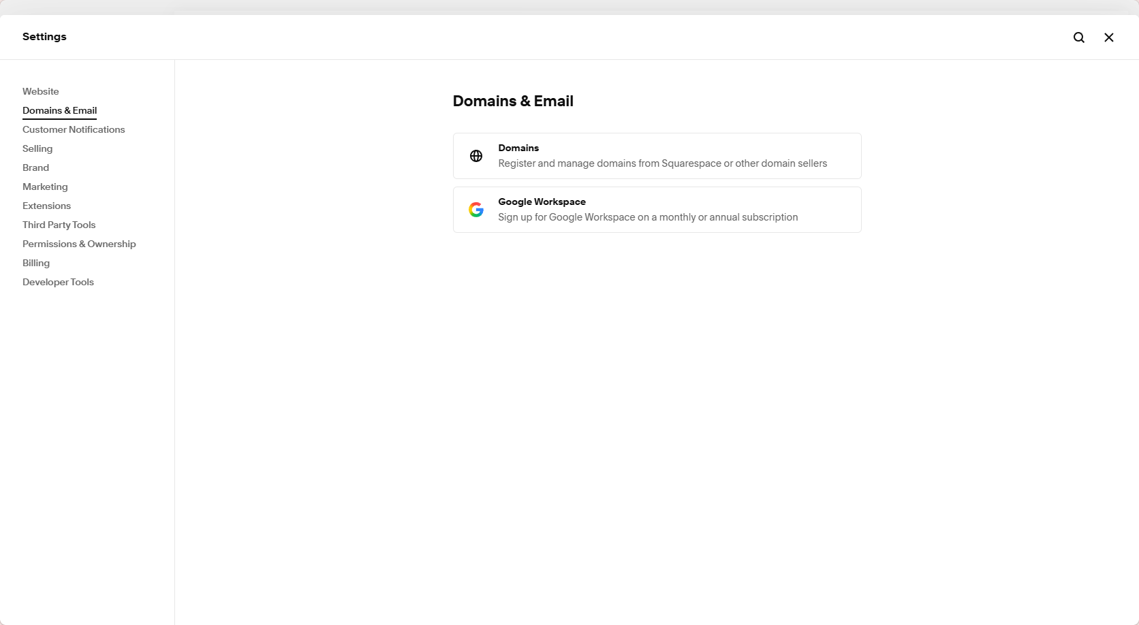Click 'Sign up for Google Workspace' description
Viewport: 1139px width, 625px height.
648,217
